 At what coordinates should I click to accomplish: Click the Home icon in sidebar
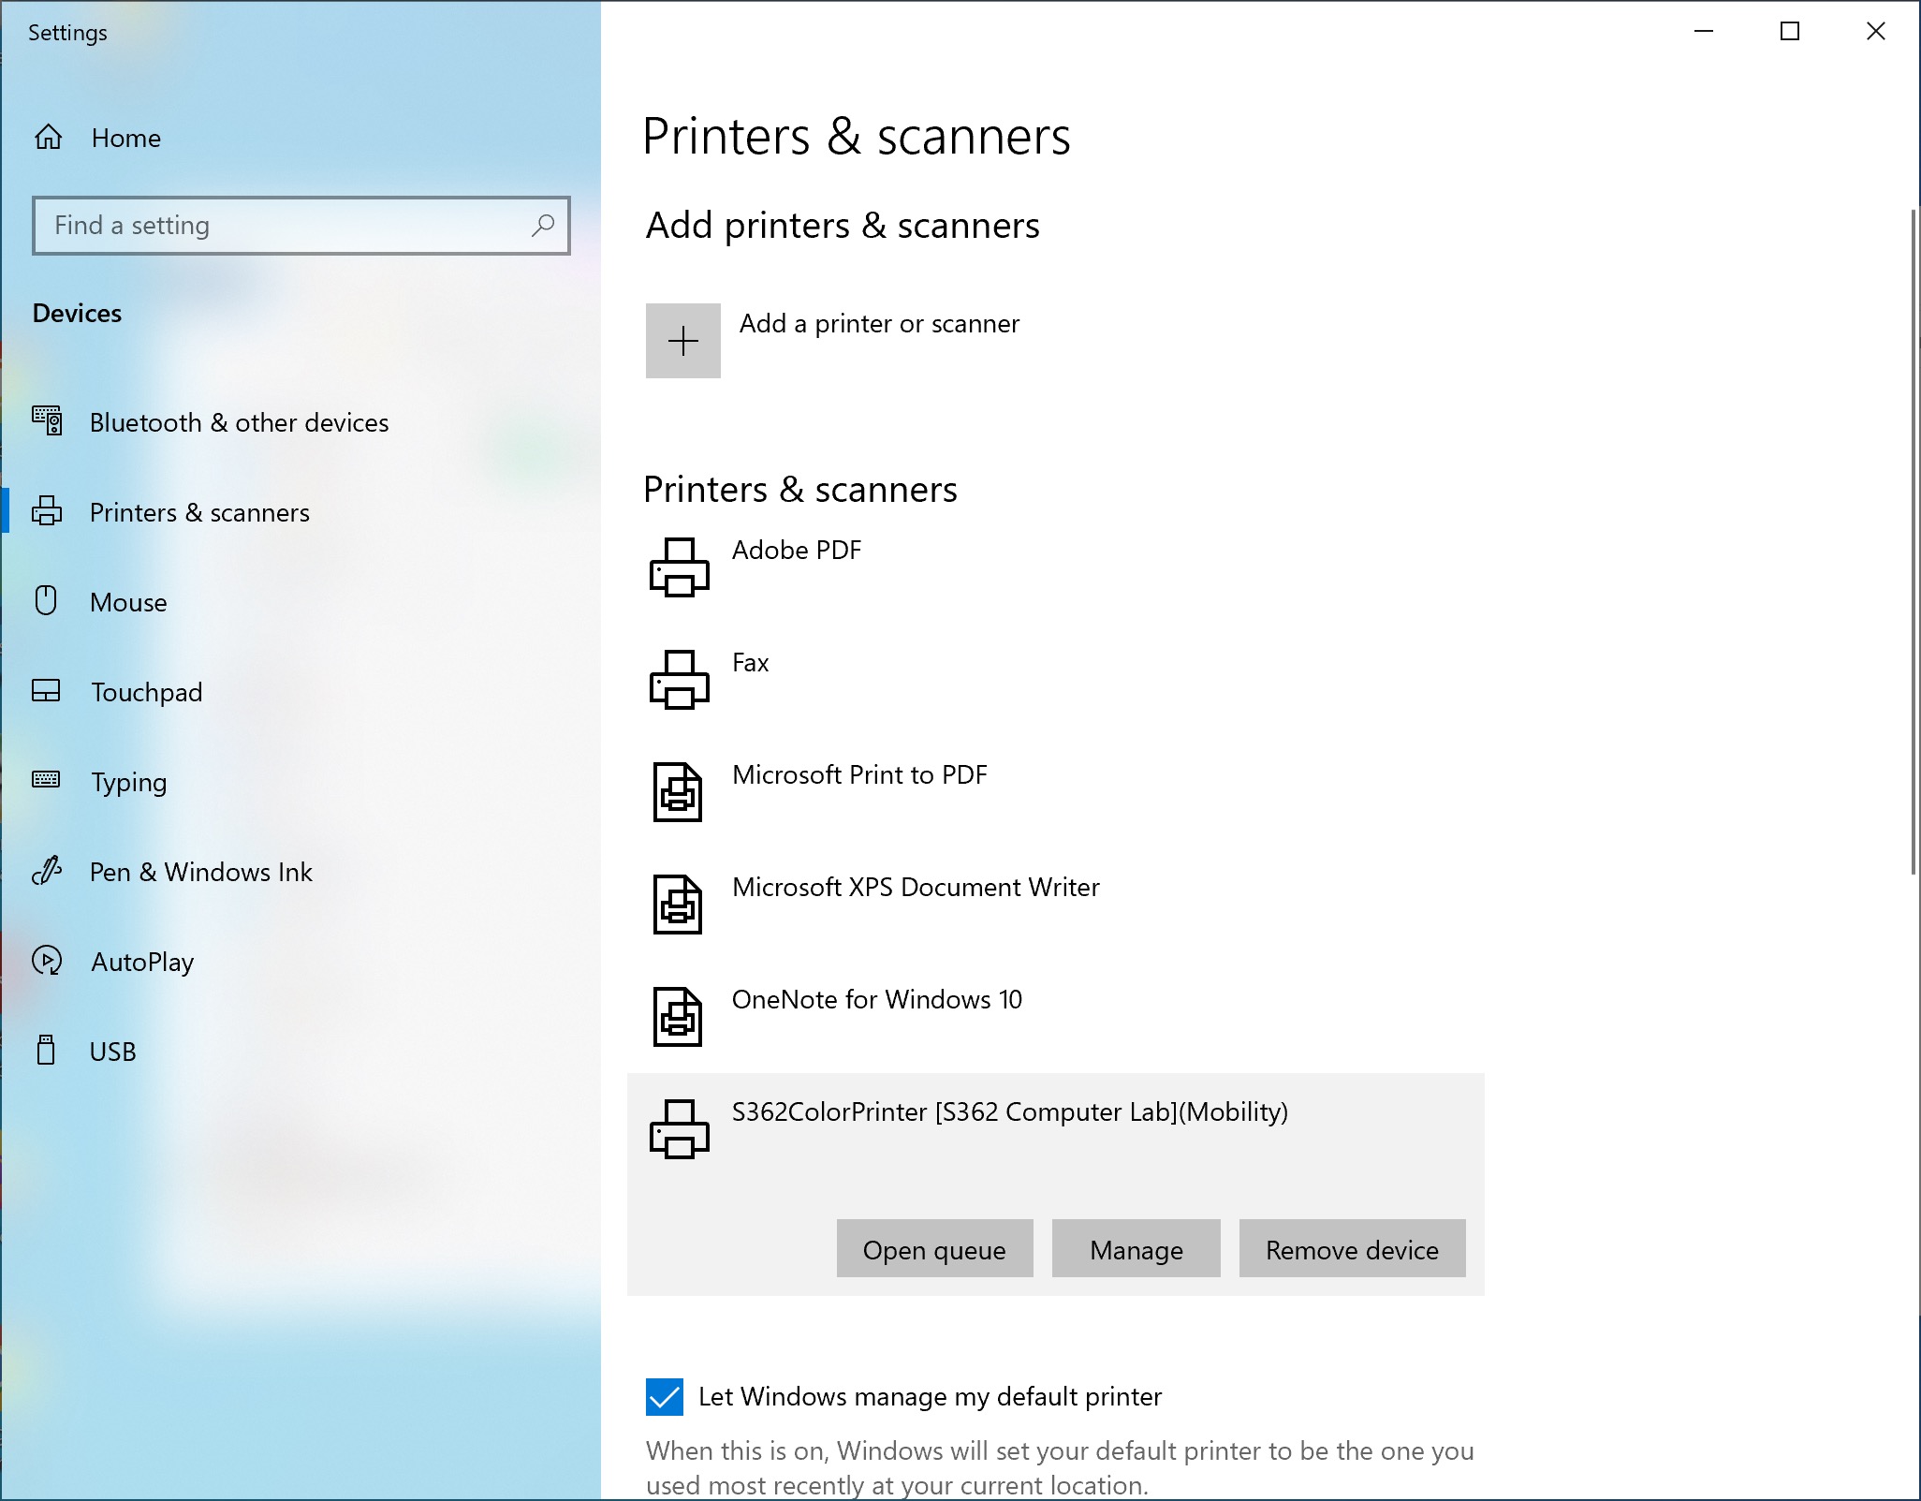point(49,138)
